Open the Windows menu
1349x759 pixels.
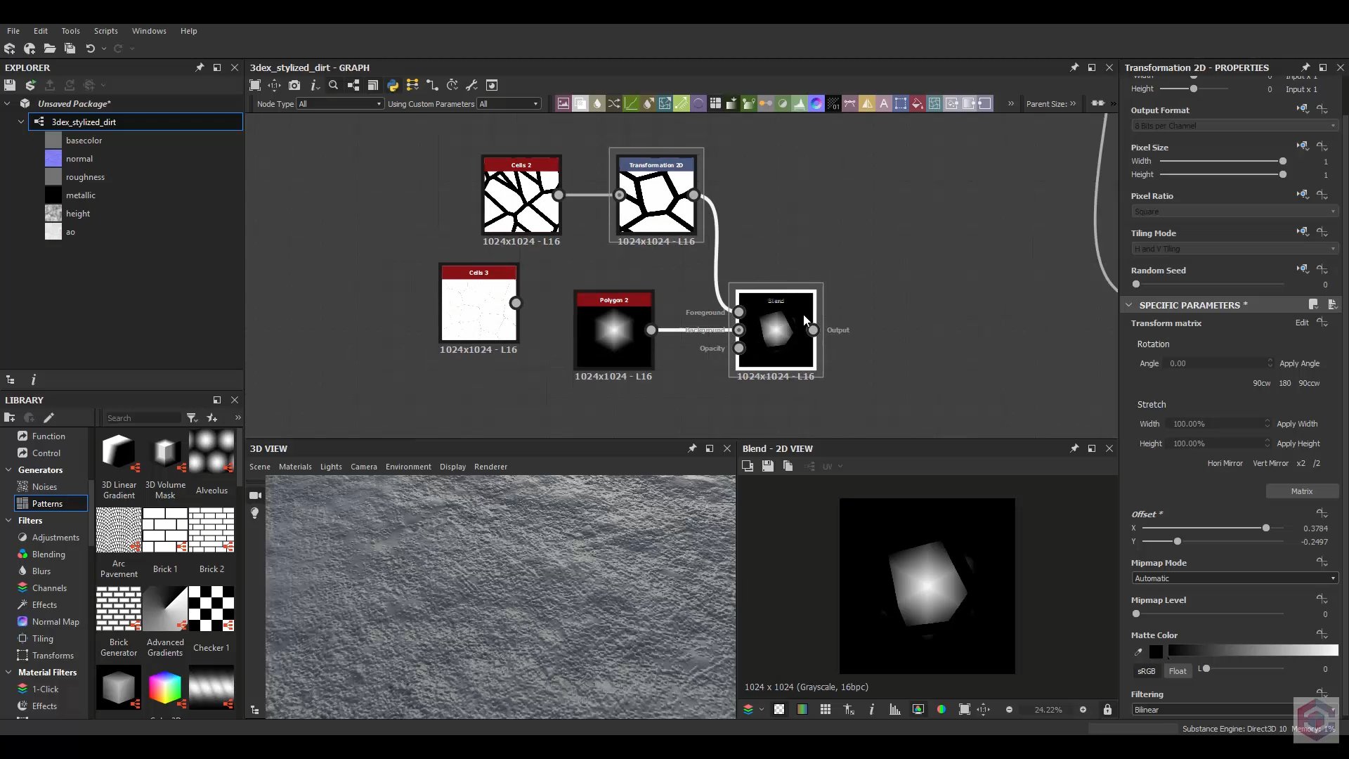[149, 31]
